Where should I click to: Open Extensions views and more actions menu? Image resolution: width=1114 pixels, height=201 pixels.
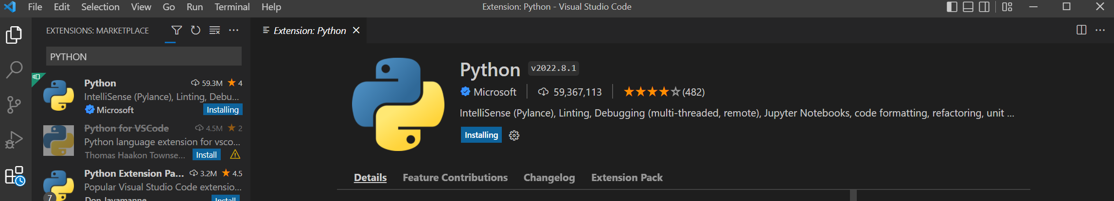click(234, 30)
